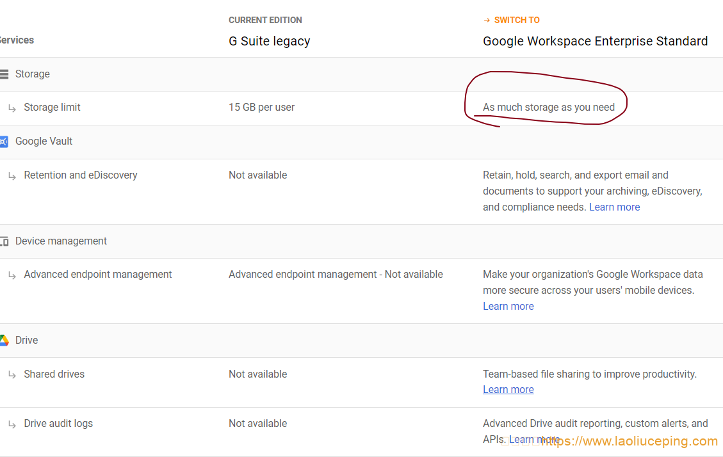
Task: Open Learn more link for Drive audit logs
Action: click(x=534, y=440)
